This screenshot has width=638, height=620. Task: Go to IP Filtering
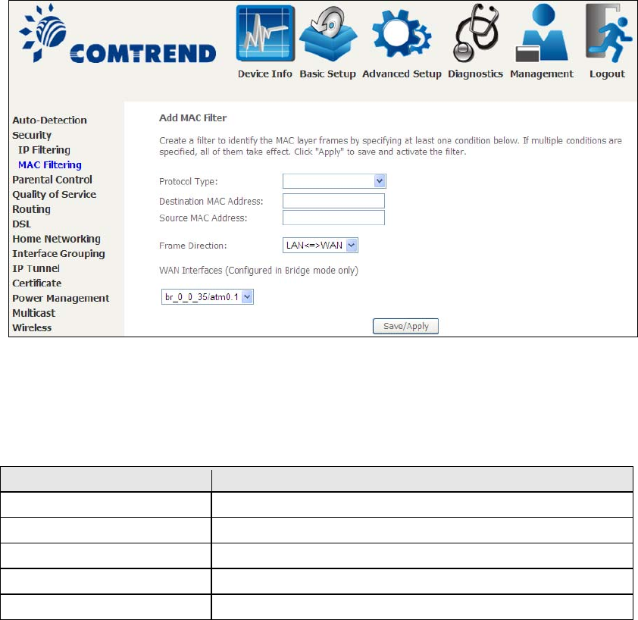tap(44, 150)
